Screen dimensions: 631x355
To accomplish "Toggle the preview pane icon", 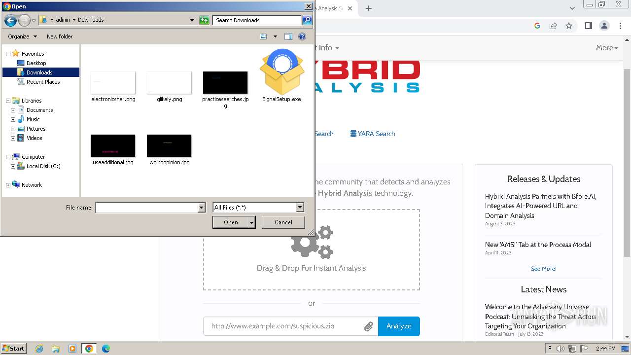I will pyautogui.click(x=288, y=36).
